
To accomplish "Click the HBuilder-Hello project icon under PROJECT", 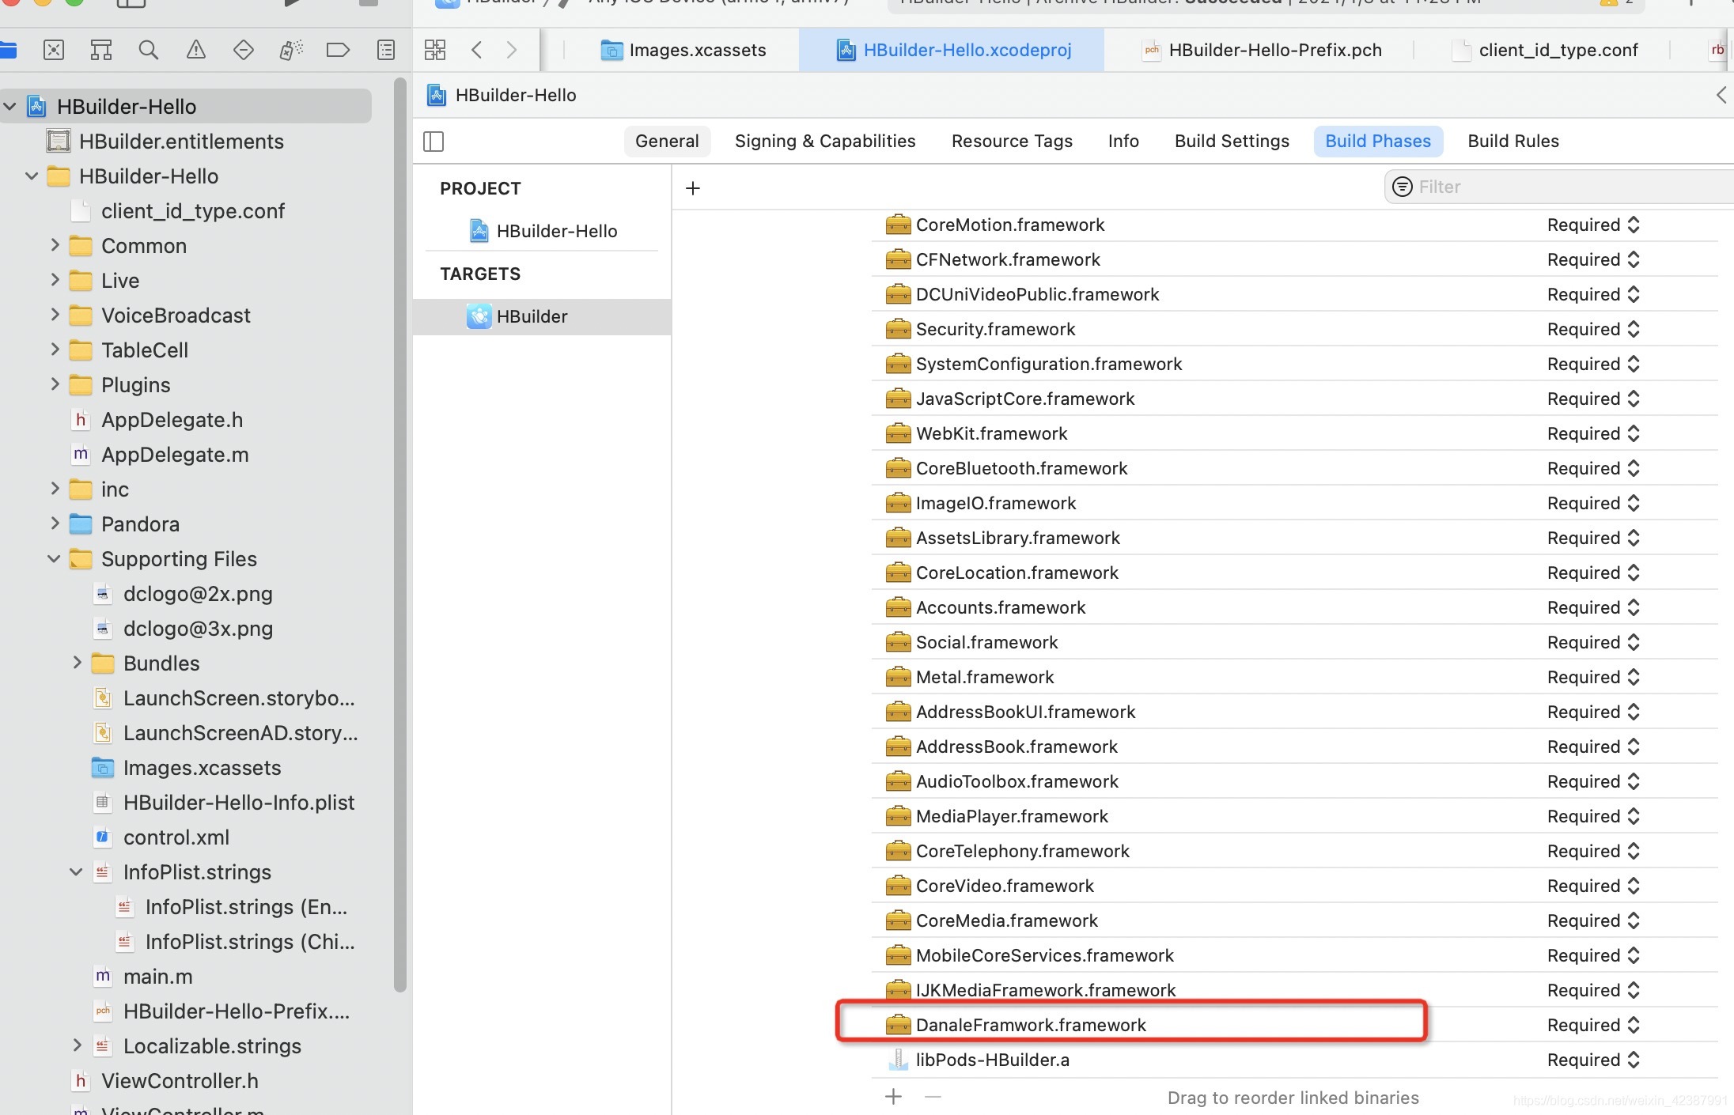I will tap(479, 231).
